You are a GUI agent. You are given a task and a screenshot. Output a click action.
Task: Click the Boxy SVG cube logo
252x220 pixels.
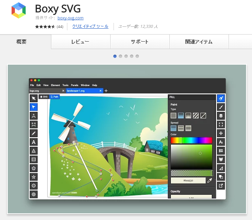point(19,10)
